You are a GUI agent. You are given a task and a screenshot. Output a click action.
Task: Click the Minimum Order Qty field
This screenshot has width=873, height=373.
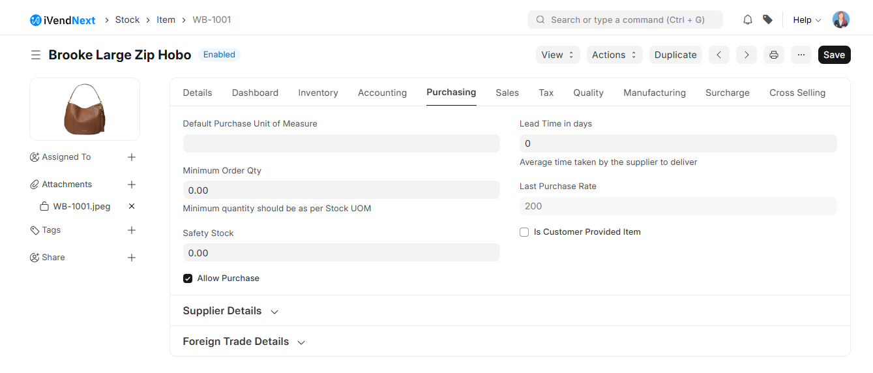(x=341, y=190)
